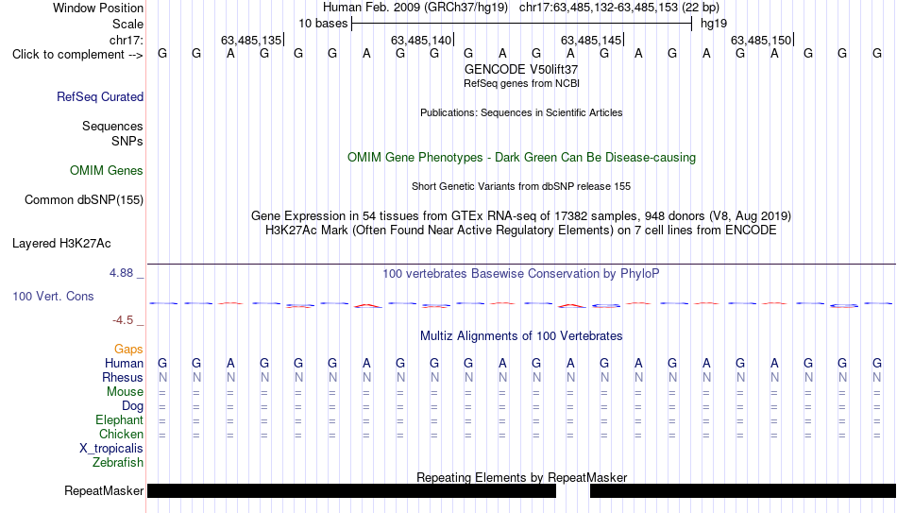Viewport: 897px width, 513px height.
Task: Click 'RefSeq genes from NCBI' track title
Action: pyautogui.click(x=521, y=83)
